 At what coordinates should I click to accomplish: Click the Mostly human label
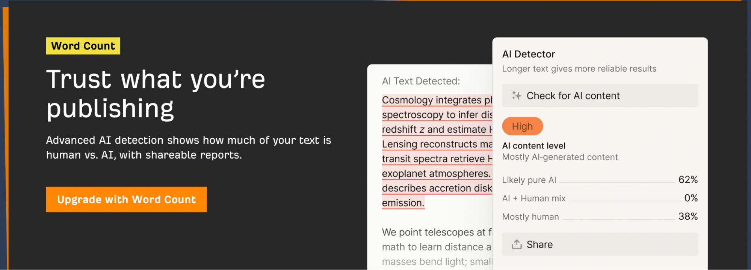(530, 217)
